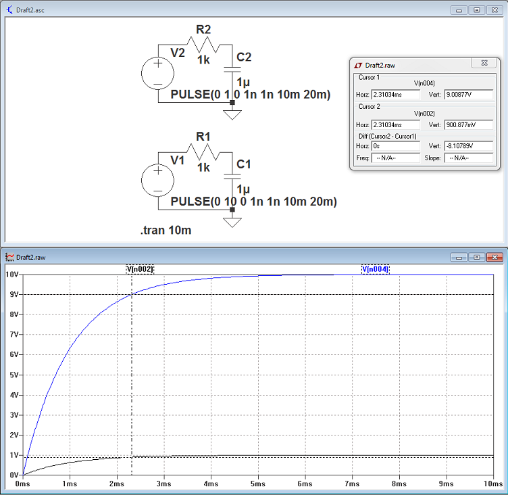508x495 pixels.
Task: Click the LTspice icon in Draft2.asc title bar
Action: coord(9,9)
